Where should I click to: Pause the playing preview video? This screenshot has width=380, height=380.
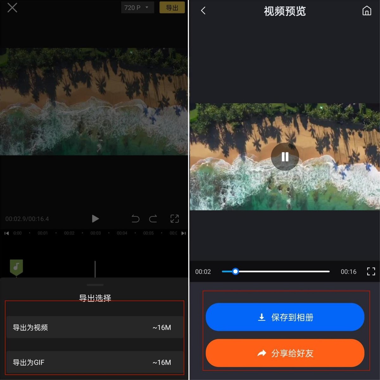[285, 156]
